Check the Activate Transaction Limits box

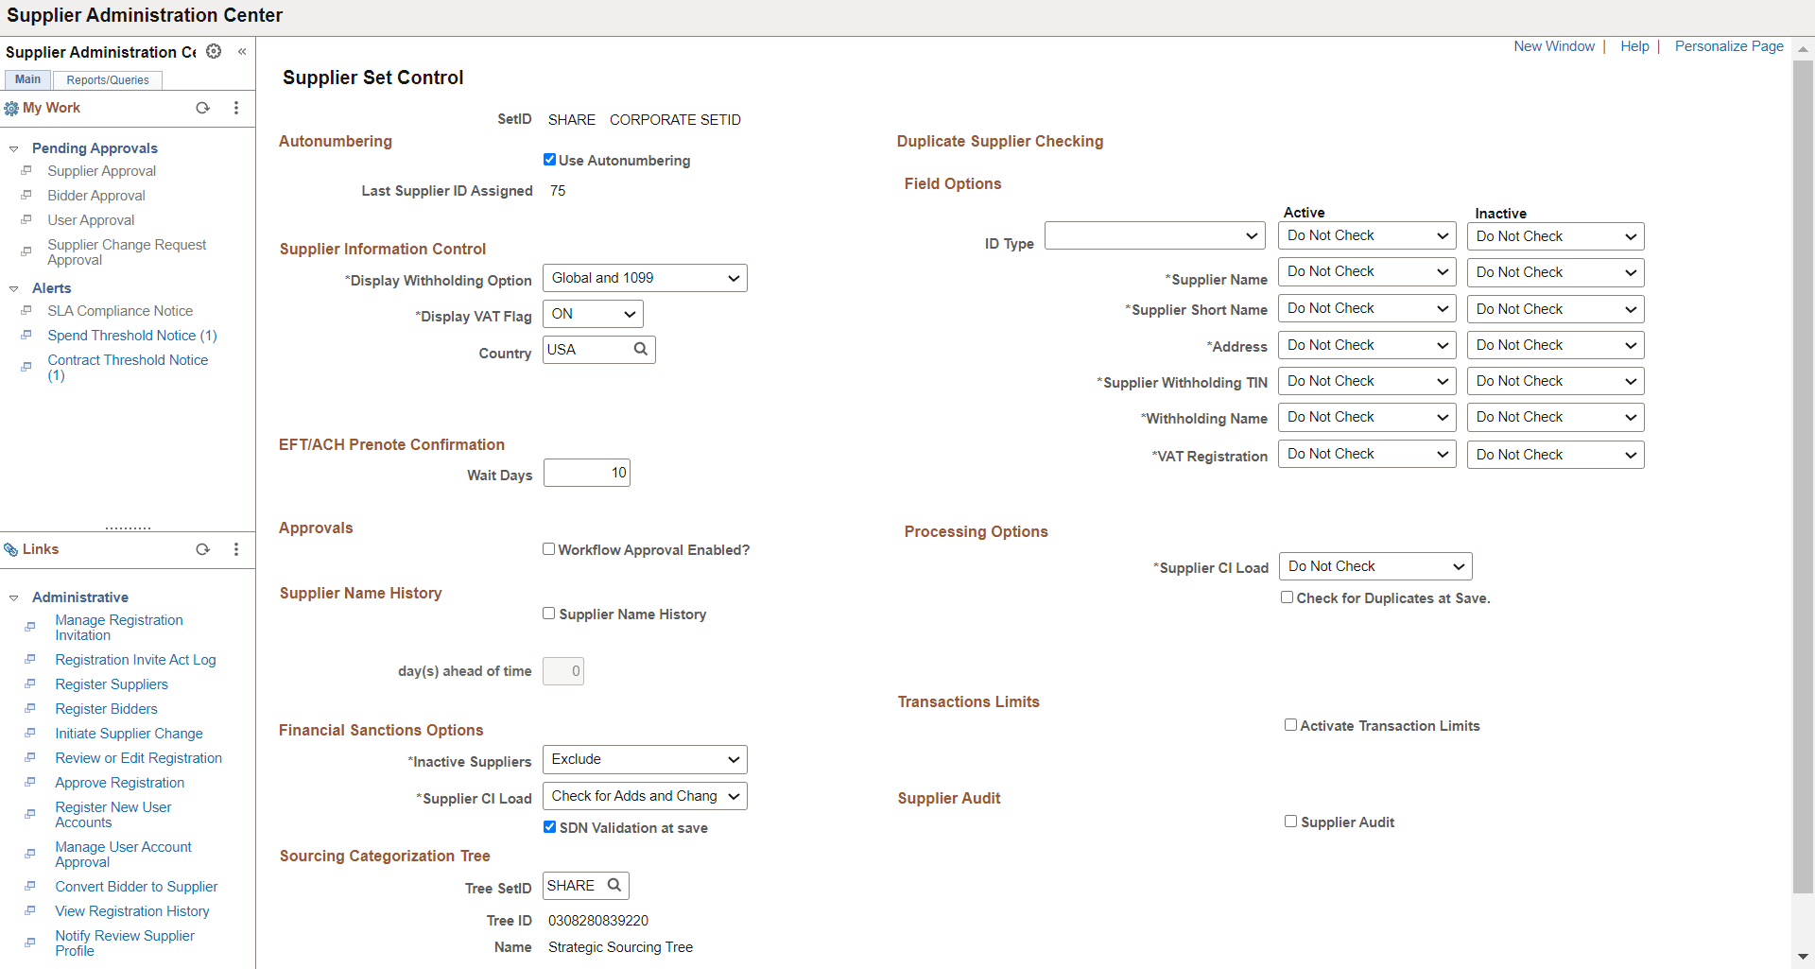point(1290,725)
